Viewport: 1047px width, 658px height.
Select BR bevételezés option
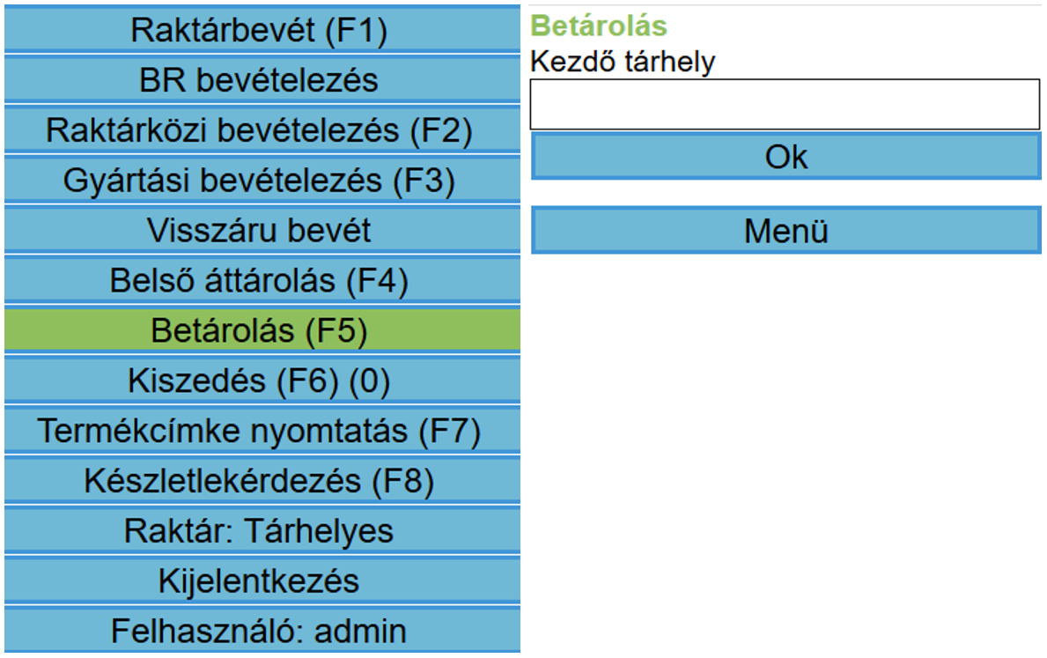pyautogui.click(x=262, y=79)
